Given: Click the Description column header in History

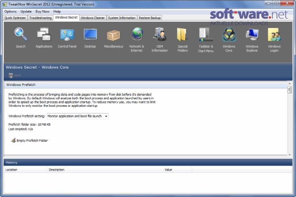Looking at the screenshot, I should (105, 170).
